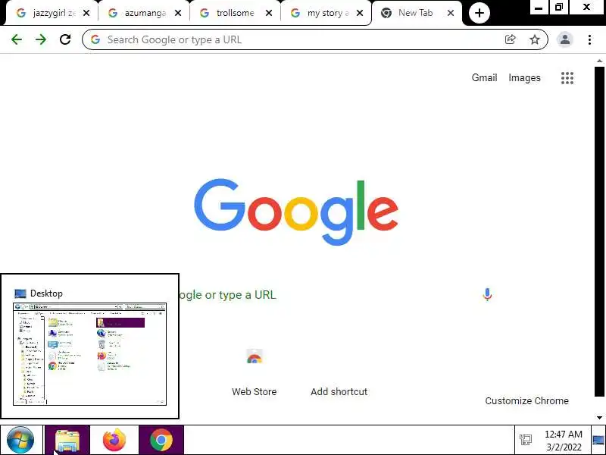Viewport: 606px width, 455px height.
Task: Select the New Tab tab
Action: point(415,13)
